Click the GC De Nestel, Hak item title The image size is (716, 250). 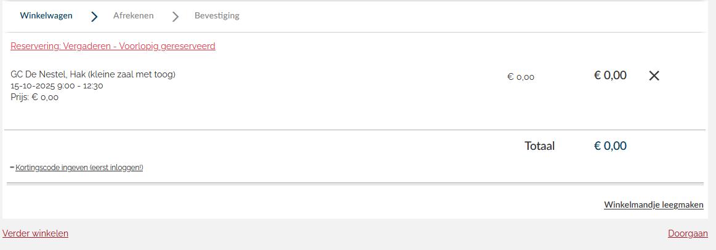pyautogui.click(x=93, y=74)
